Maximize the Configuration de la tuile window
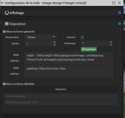 click(x=114, y=3)
